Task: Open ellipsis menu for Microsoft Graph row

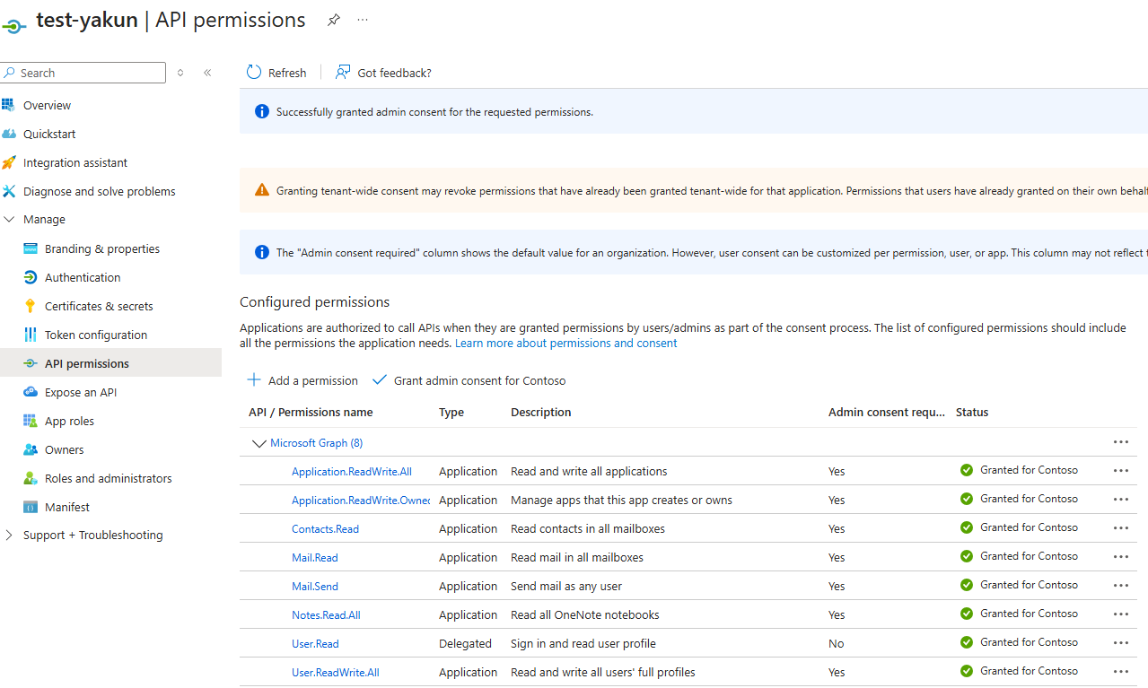Action: click(1120, 442)
